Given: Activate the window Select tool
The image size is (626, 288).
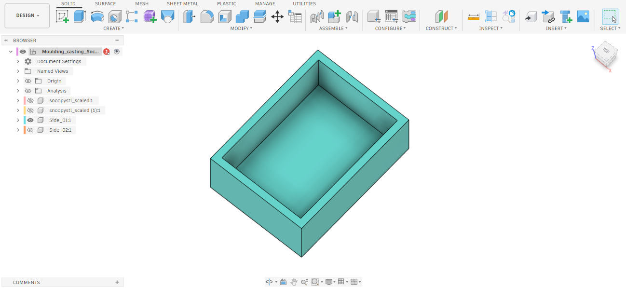Looking at the screenshot, I should pyautogui.click(x=610, y=16).
